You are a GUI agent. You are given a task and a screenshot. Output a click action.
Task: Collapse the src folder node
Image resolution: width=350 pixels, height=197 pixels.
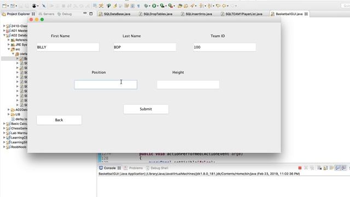tap(9, 49)
